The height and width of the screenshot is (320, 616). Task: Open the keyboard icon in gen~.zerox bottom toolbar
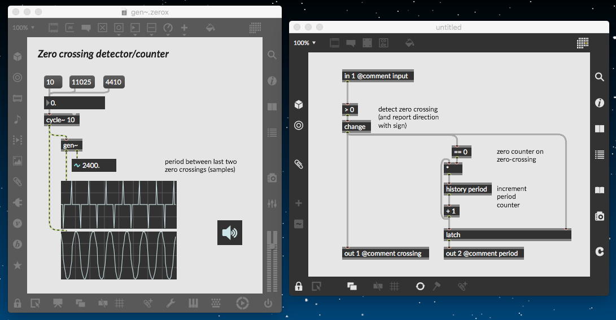click(x=216, y=303)
